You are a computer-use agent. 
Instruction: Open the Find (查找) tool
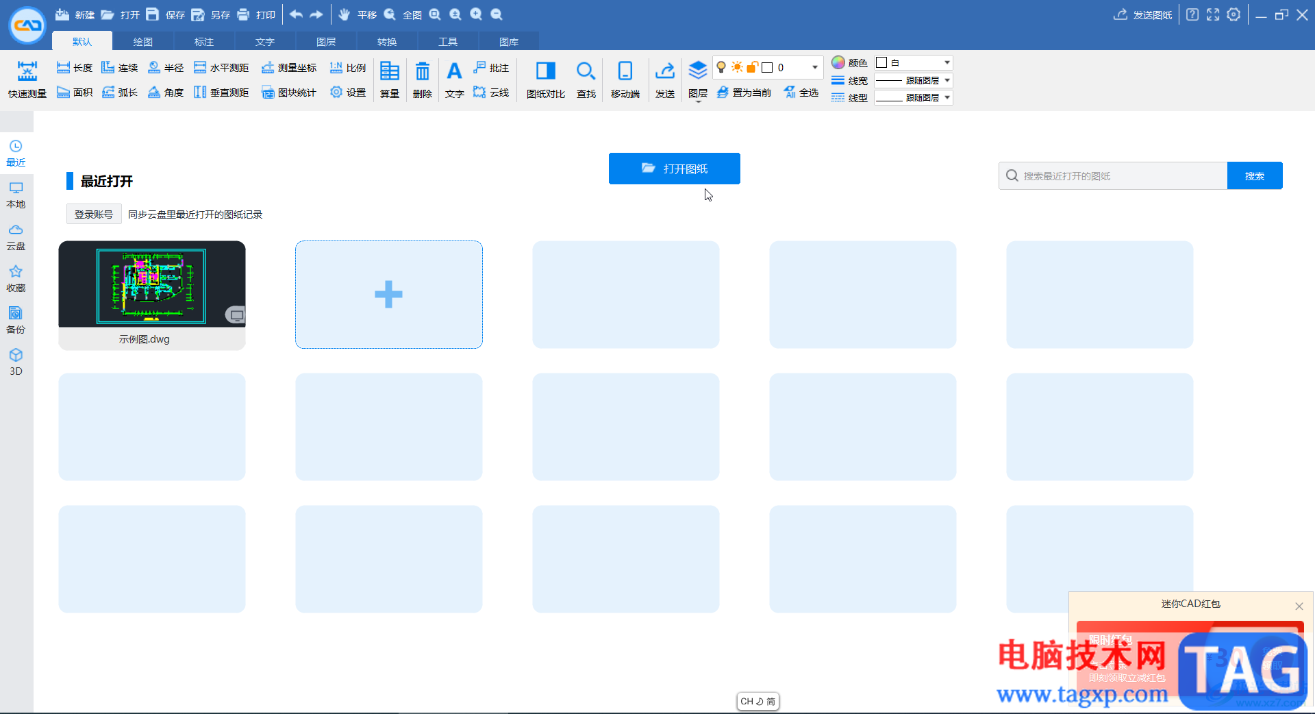click(586, 79)
